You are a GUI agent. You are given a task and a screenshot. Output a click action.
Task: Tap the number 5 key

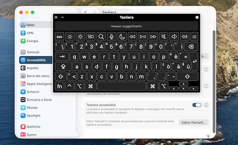(109, 46)
